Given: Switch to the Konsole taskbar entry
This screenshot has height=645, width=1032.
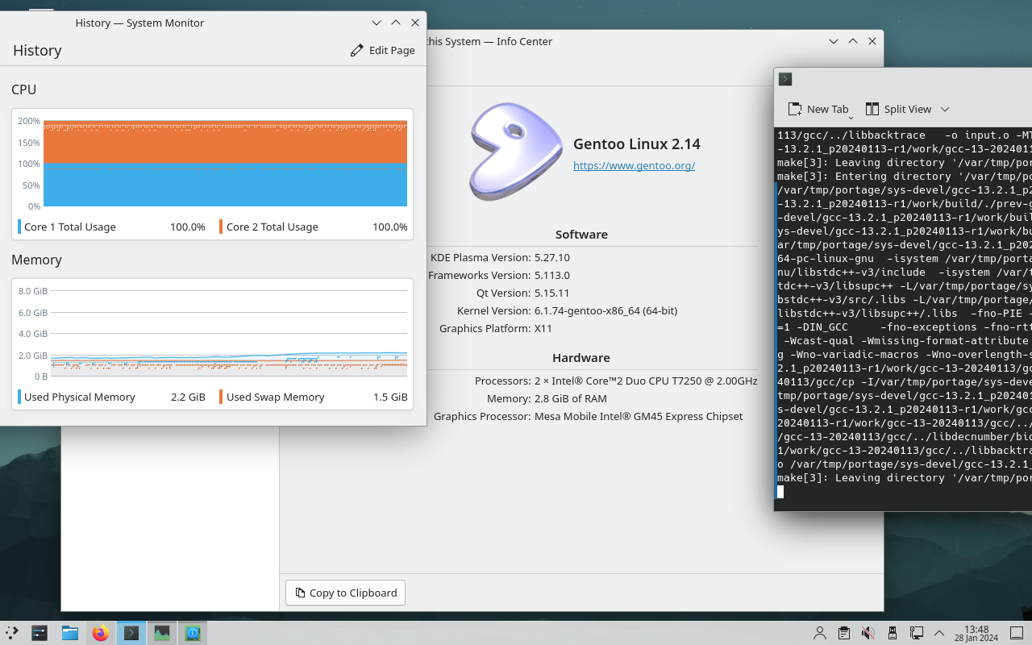Looking at the screenshot, I should click(x=131, y=633).
